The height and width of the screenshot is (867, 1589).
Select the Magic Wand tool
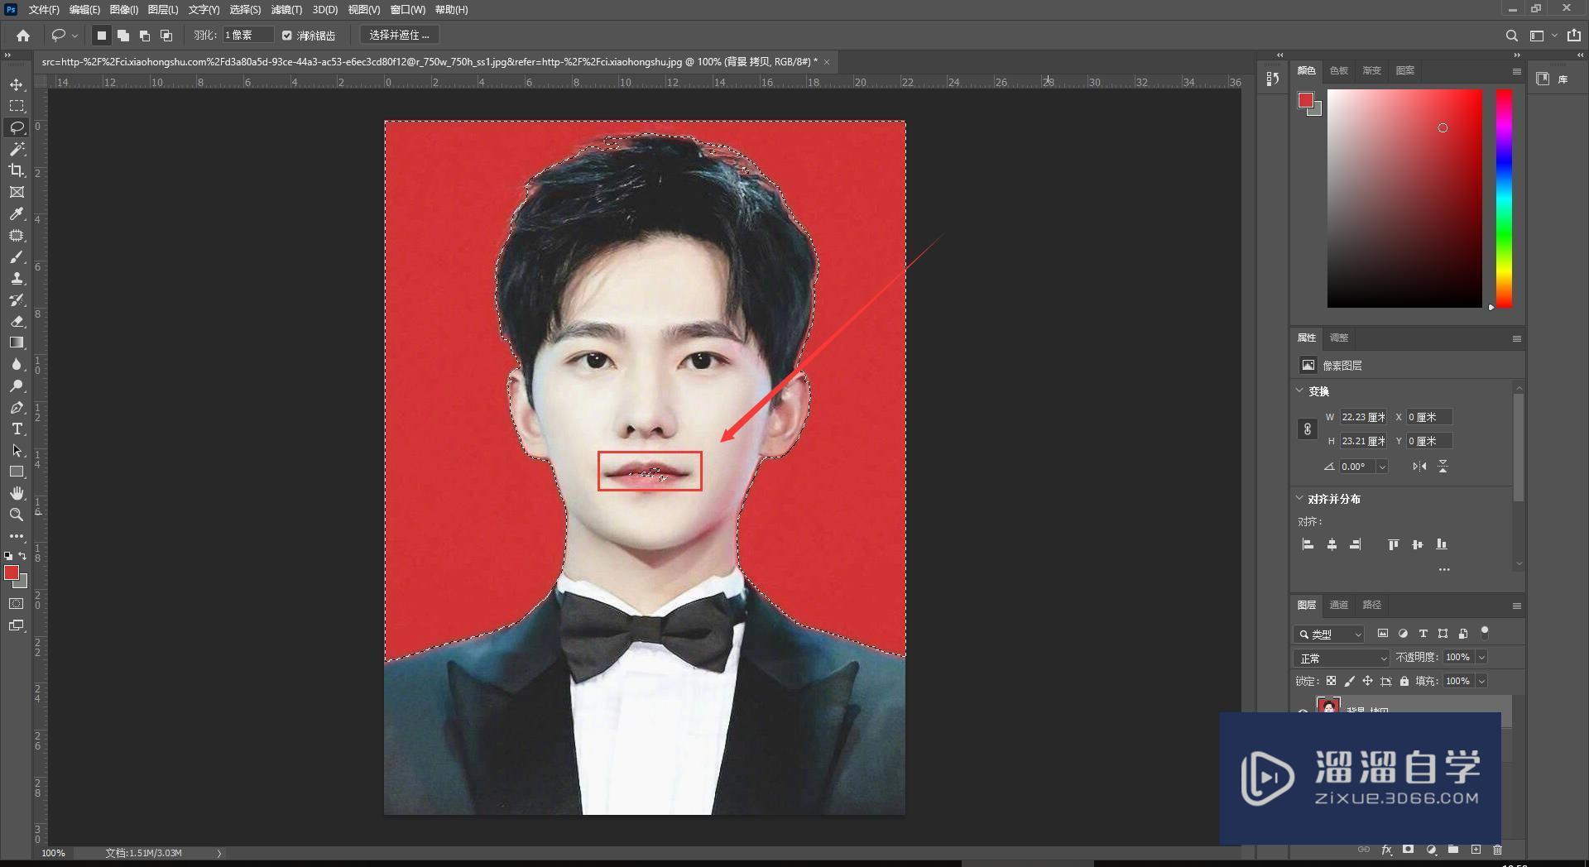click(x=17, y=149)
